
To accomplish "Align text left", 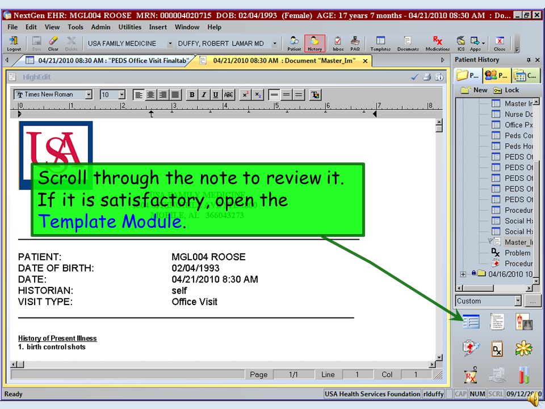I will tap(139, 95).
